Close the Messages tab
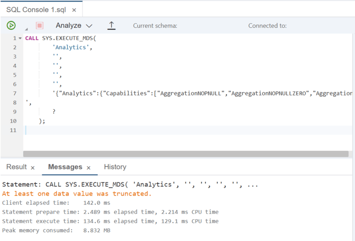355x241 pixels. pyautogui.click(x=88, y=167)
